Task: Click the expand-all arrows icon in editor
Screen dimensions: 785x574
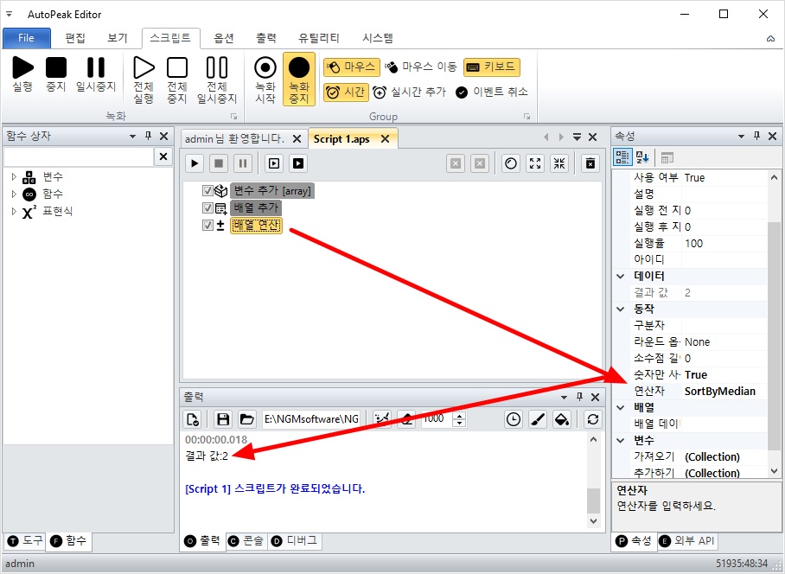Action: (x=535, y=163)
